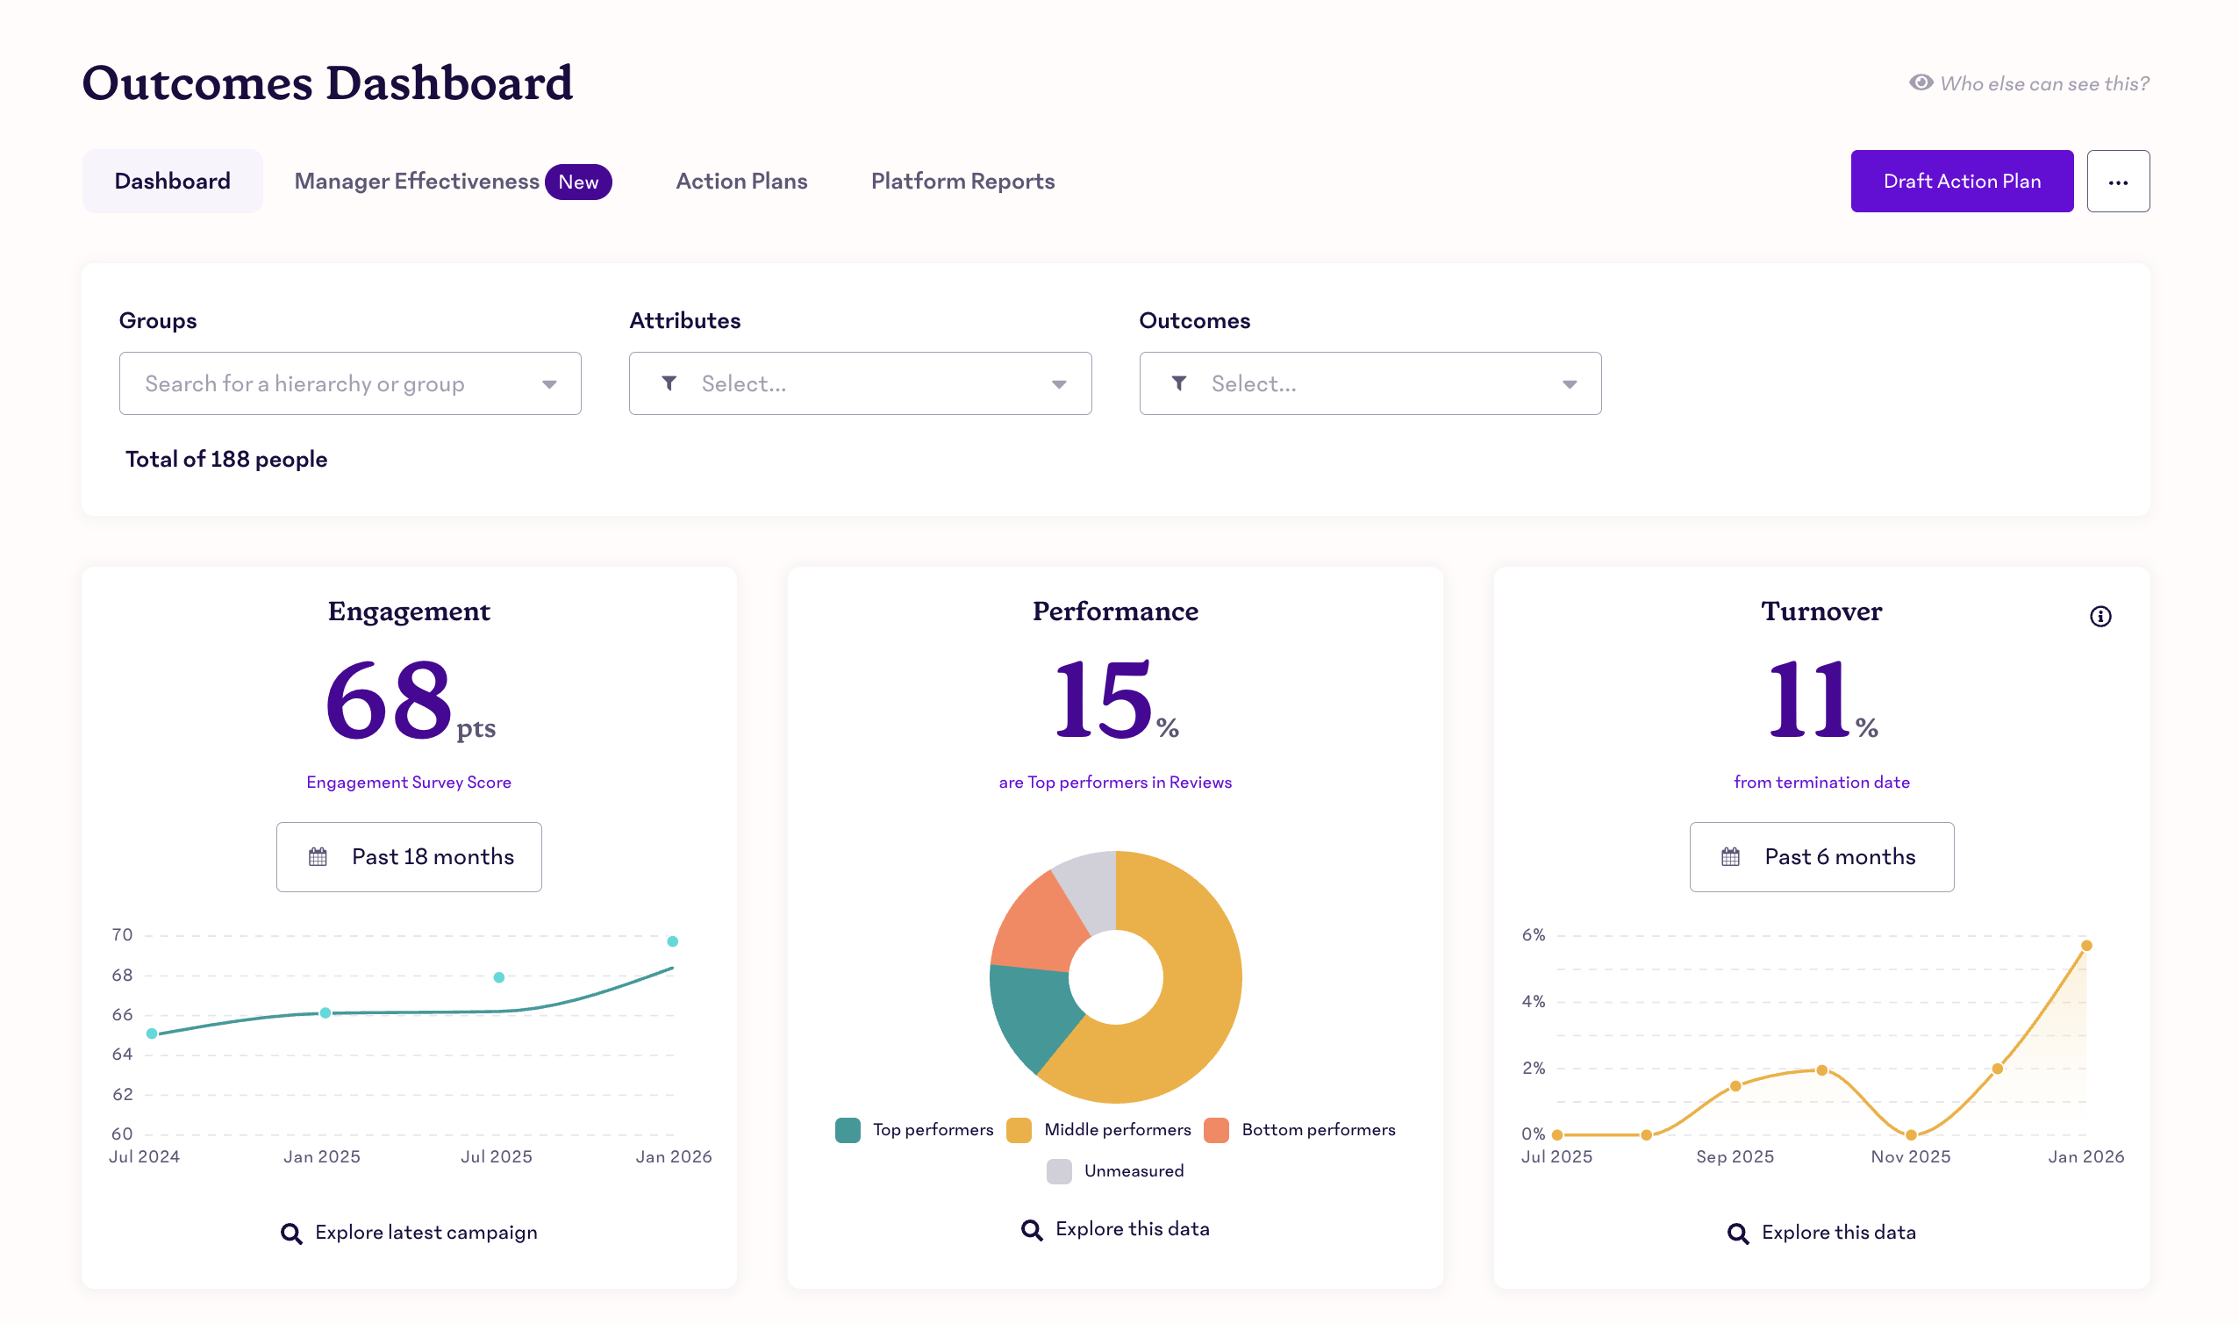This screenshot has width=2239, height=1323.
Task: Click the calendar icon in Past 6 months
Action: [1730, 857]
